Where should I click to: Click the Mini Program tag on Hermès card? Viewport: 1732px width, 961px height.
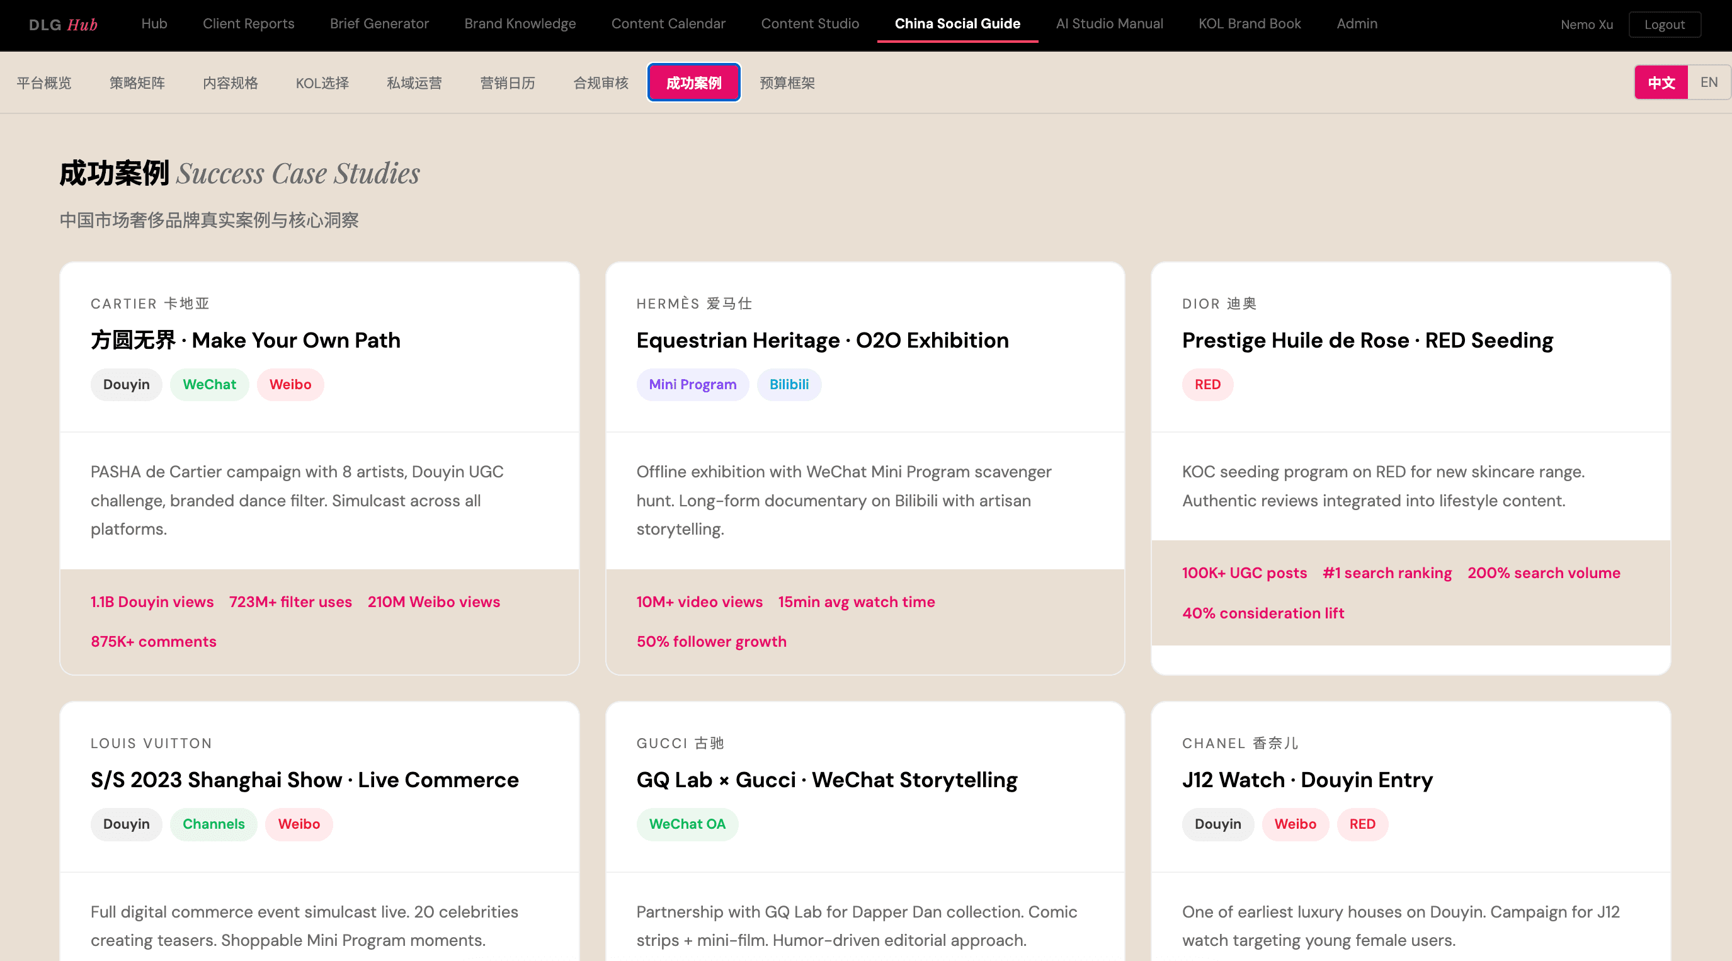[692, 385]
